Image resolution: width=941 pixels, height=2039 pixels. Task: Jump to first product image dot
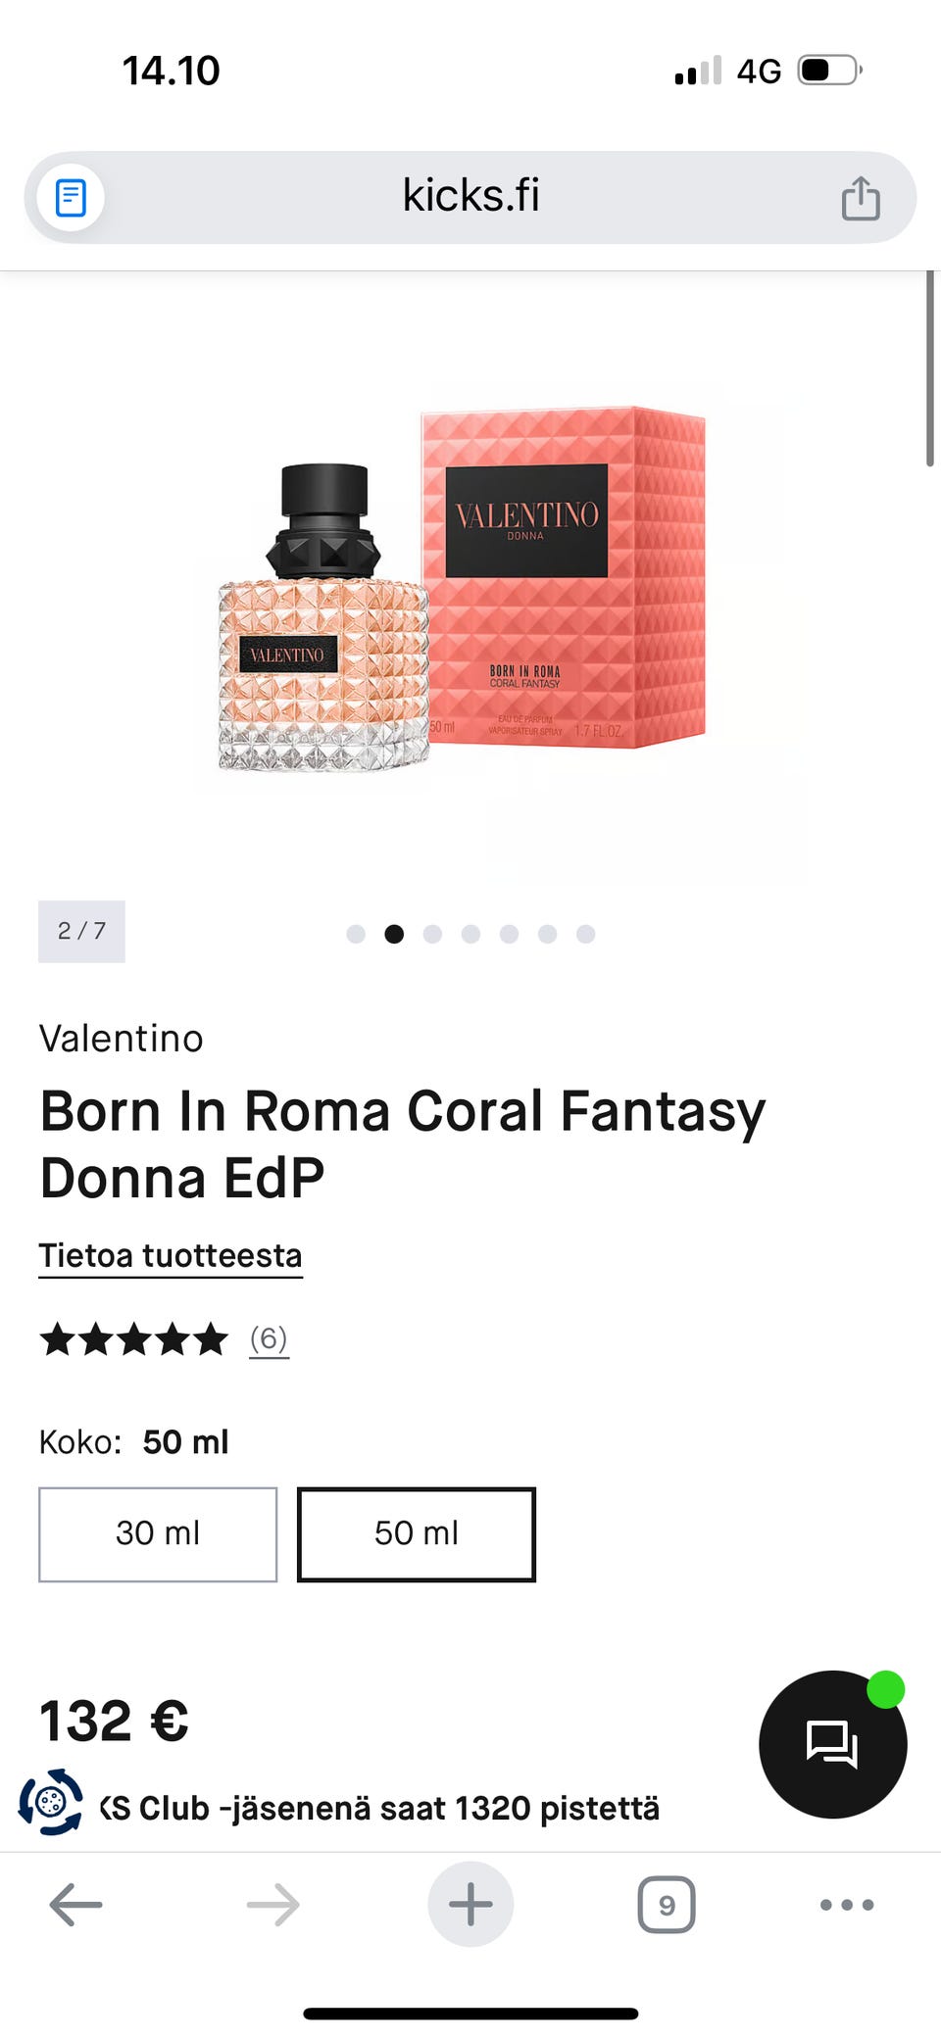pos(356,934)
